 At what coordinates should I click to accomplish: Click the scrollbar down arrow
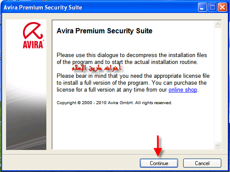pyautogui.click(x=217, y=145)
